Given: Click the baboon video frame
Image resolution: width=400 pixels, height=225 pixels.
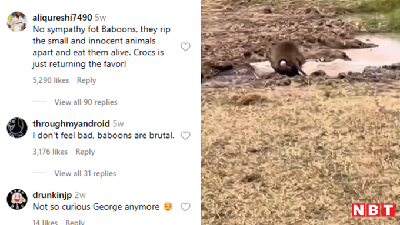Looking at the screenshot, I should coord(300,112).
